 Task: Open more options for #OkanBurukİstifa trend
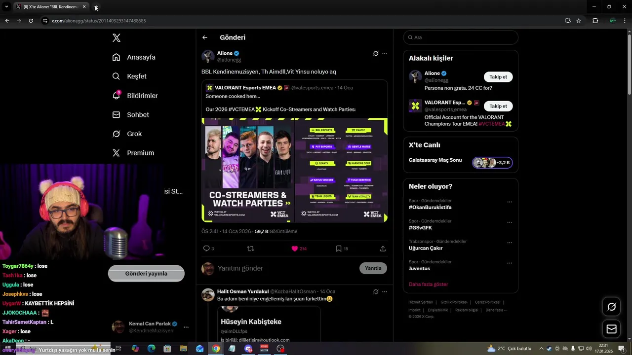pos(510,202)
